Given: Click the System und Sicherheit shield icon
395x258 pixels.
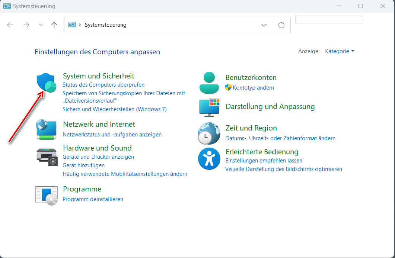Looking at the screenshot, I should pyautogui.click(x=46, y=83).
